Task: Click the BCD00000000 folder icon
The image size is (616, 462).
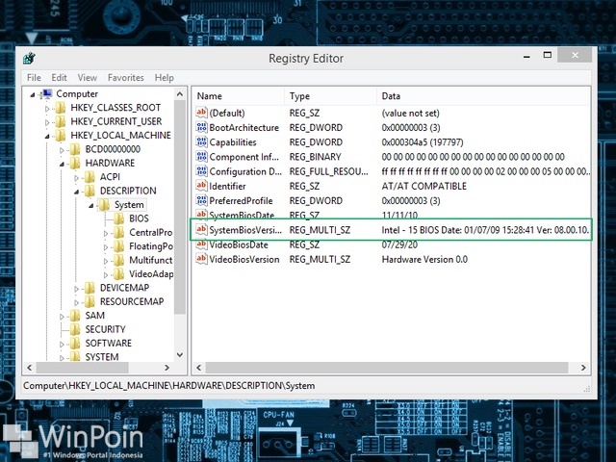Action: (x=75, y=149)
